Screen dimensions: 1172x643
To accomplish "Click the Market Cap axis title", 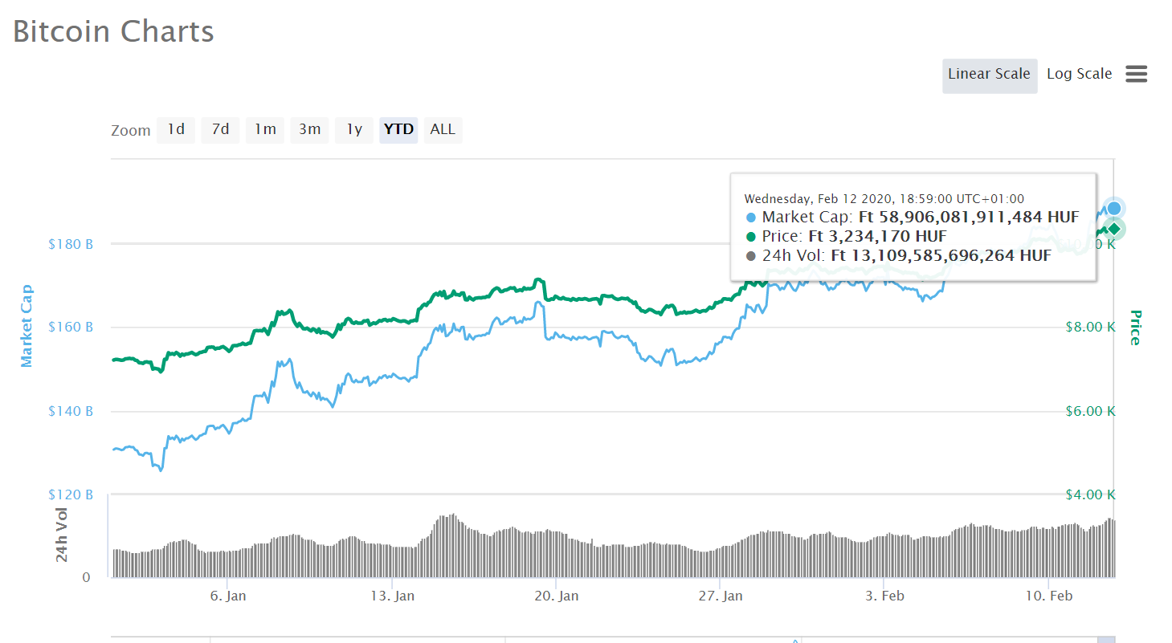I will click(27, 326).
